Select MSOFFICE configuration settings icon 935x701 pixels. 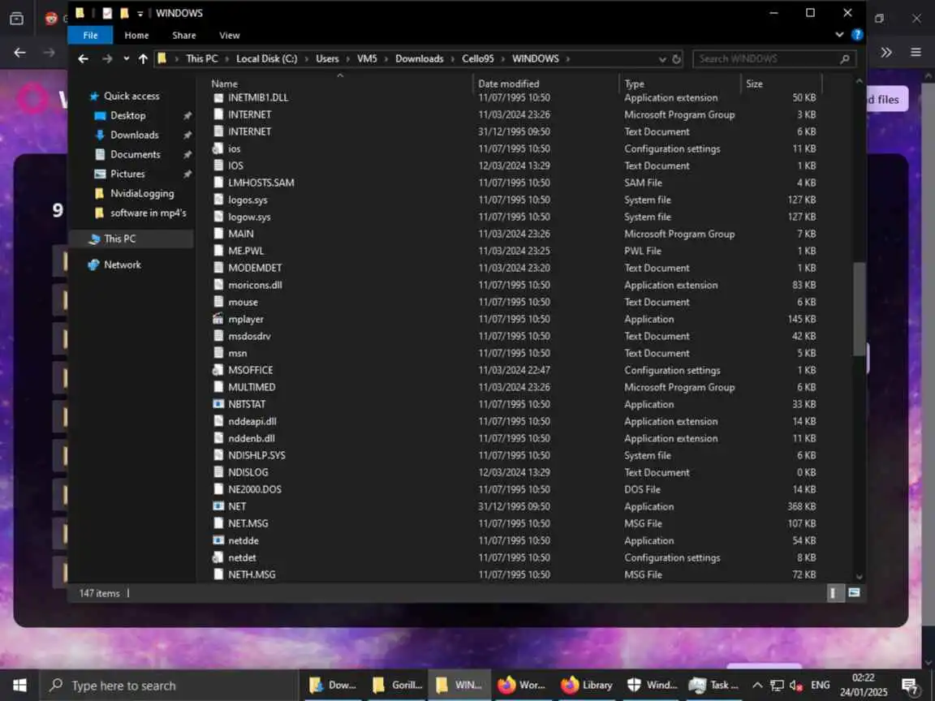[x=218, y=370]
